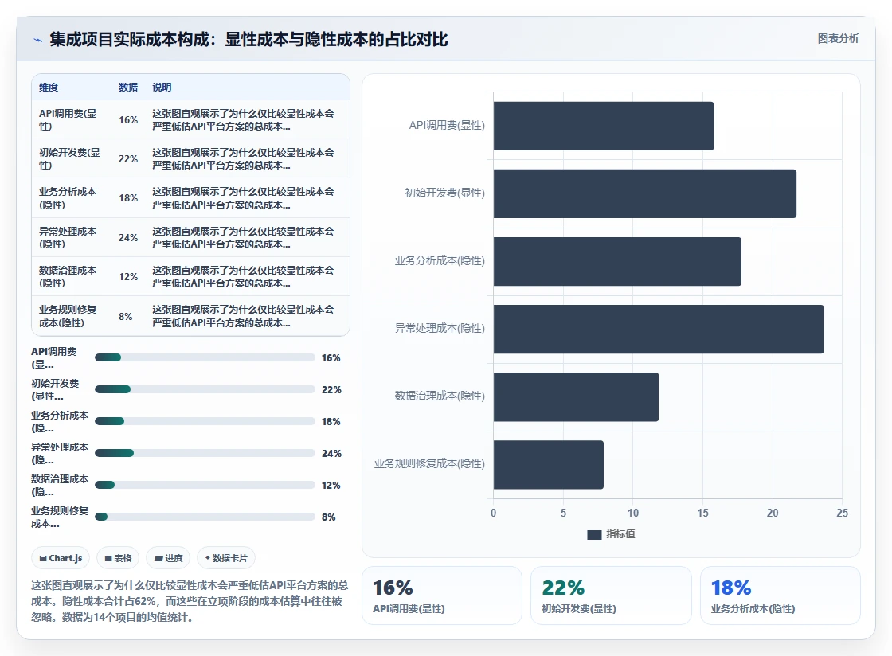This screenshot has width=892, height=656.
Task: Click the 初始开发费 22% progress bar
Action: [205, 389]
